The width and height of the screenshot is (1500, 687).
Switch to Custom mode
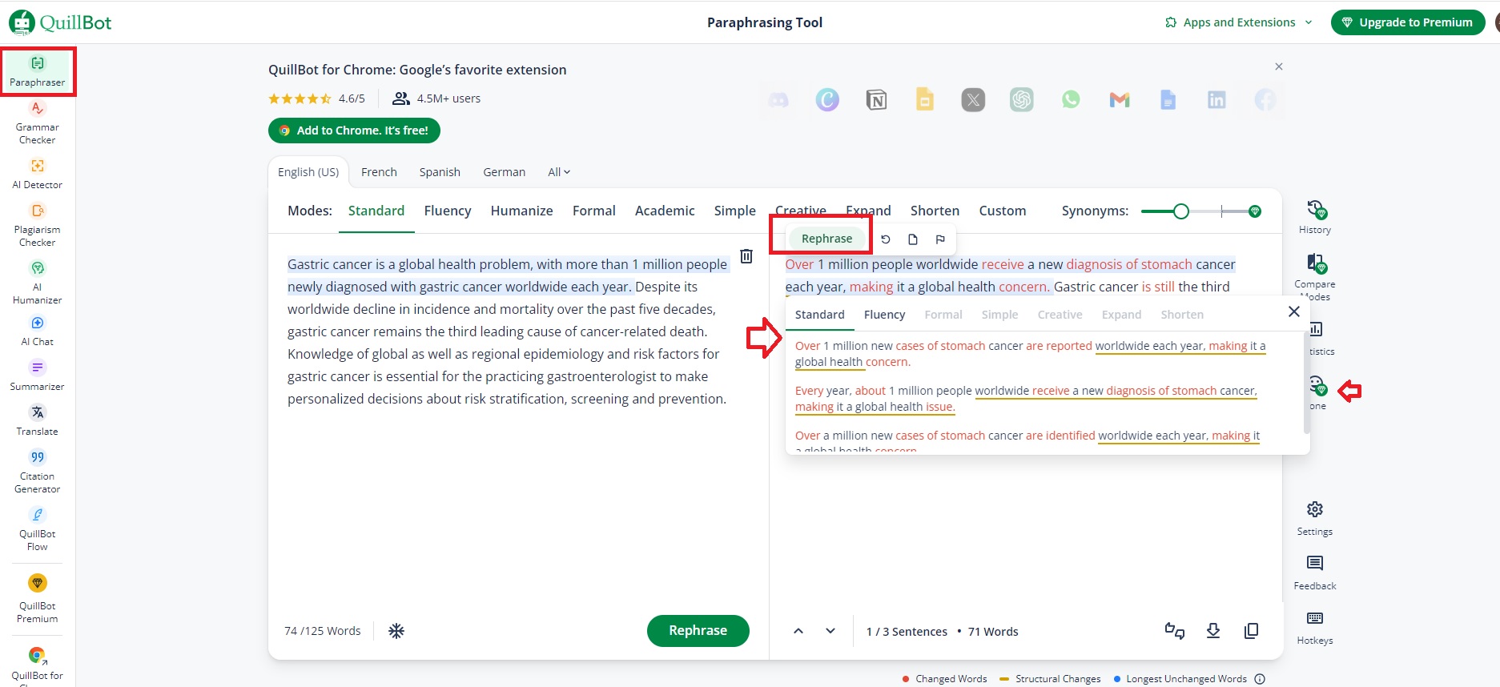1003,211
